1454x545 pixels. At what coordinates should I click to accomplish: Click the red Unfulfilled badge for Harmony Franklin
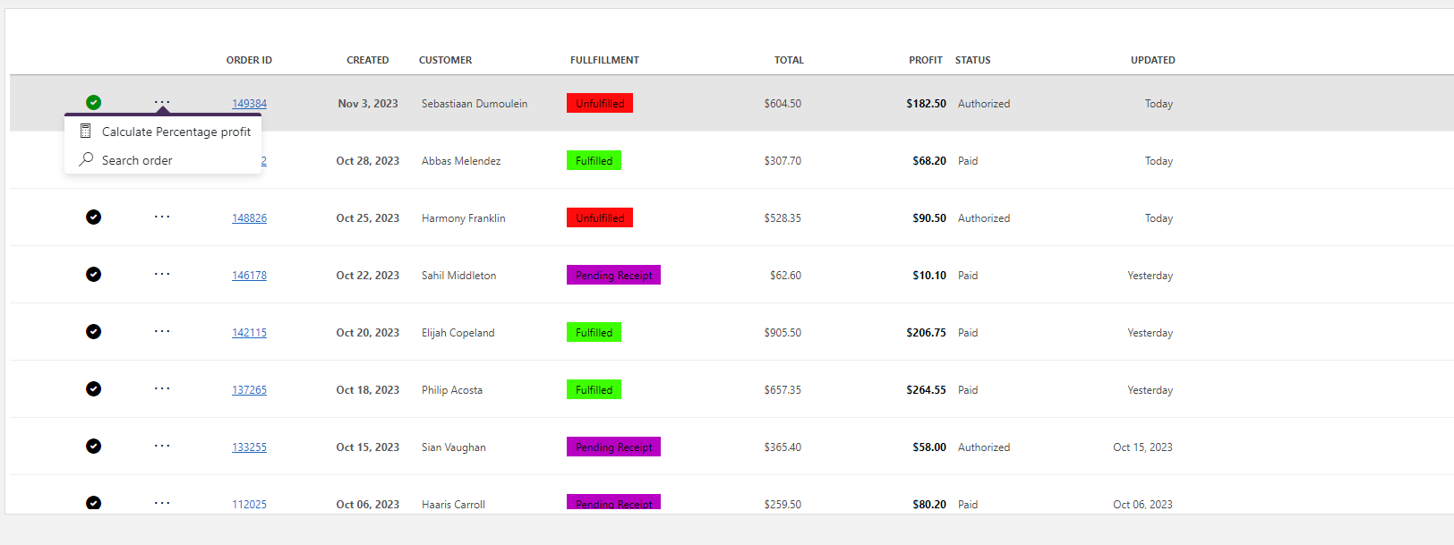[x=600, y=217]
